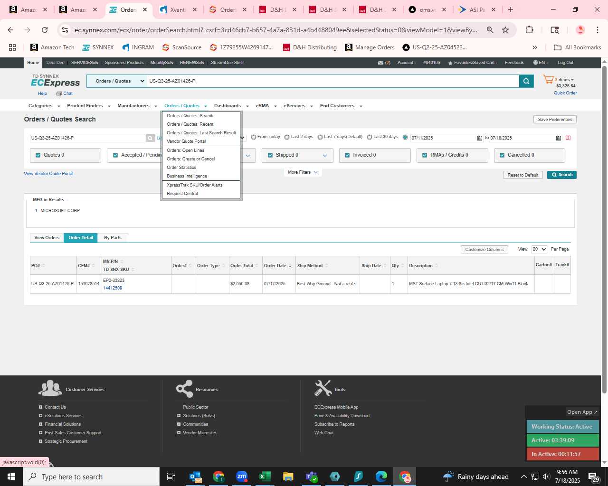This screenshot has height=486, width=608.
Task: Open the Chrome apps grid icon in bookmarks bar
Action: tap(12, 47)
